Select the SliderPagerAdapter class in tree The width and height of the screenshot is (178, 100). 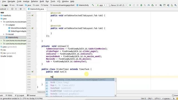click(17, 31)
